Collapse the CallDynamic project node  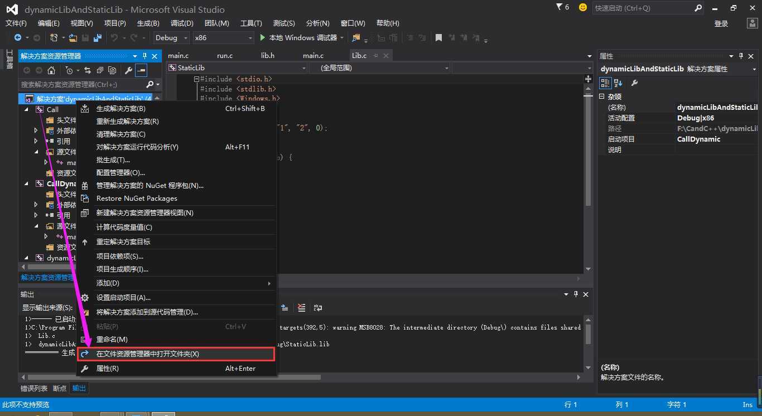point(26,184)
